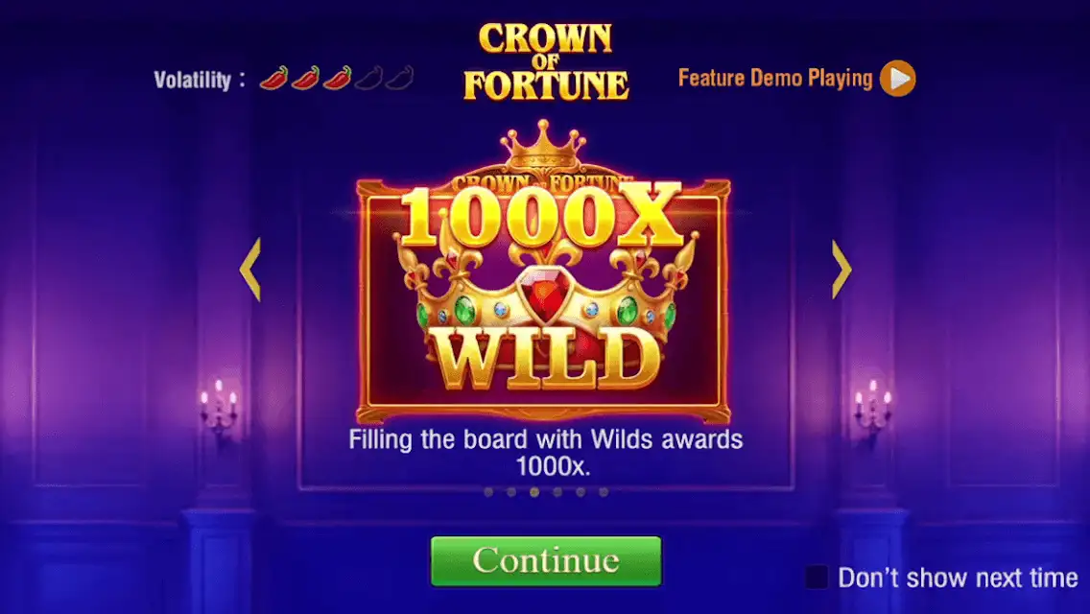1090x614 pixels.
Task: Click the third red chili volatility icon
Action: pyautogui.click(x=337, y=78)
